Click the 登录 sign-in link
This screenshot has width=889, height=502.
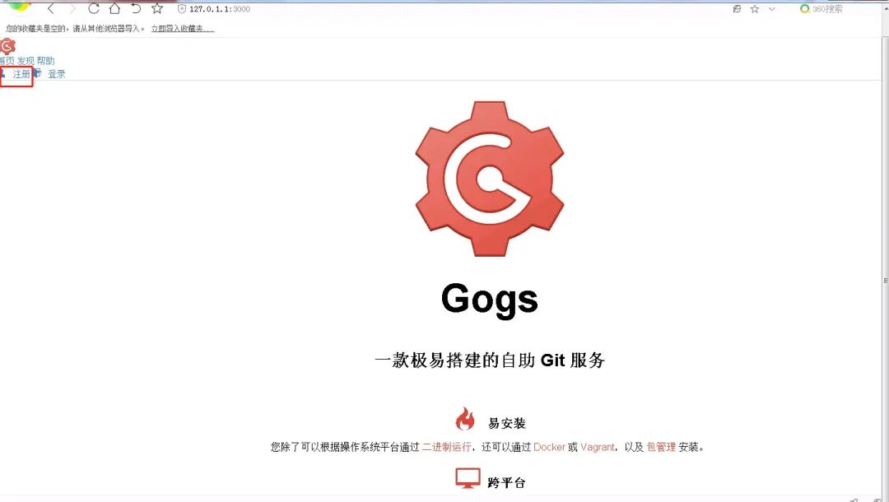56,74
